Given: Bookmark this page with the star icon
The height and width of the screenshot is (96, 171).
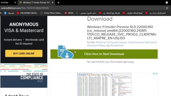Looking at the screenshot, I should 167,8.
